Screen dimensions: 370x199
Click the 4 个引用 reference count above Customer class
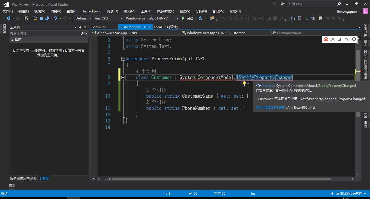click(146, 71)
